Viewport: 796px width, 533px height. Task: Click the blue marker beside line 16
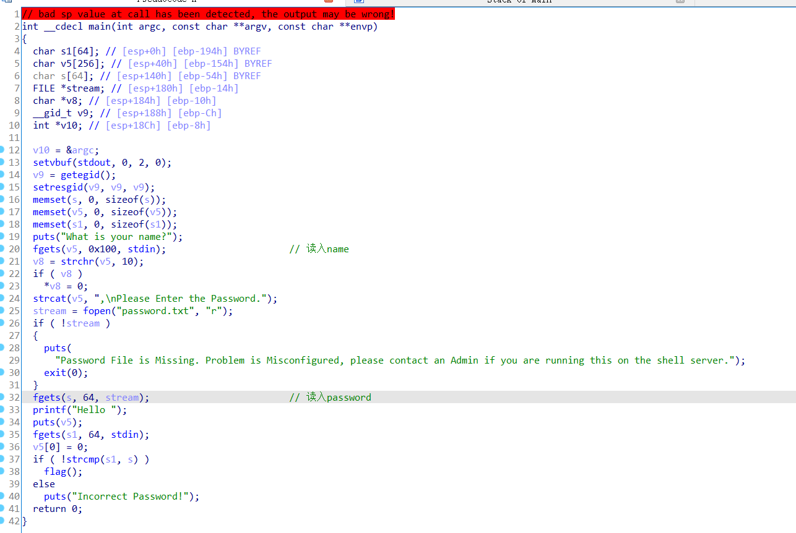click(3, 199)
